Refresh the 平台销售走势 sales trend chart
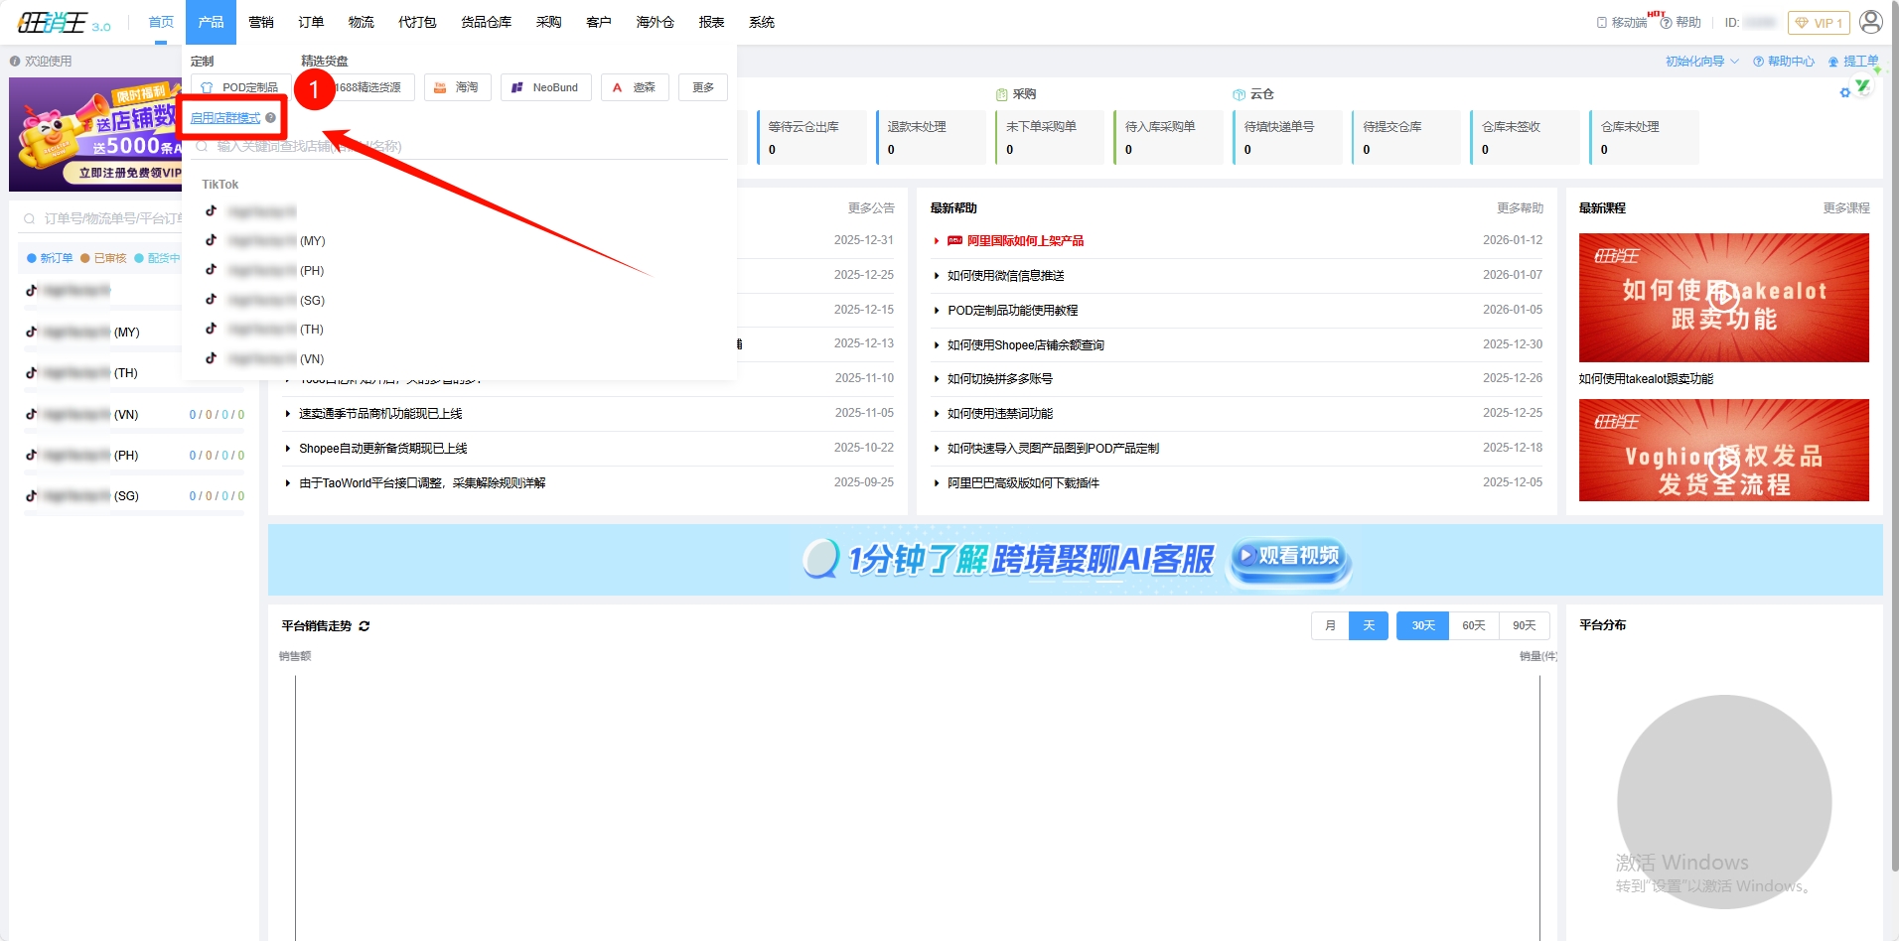The height and width of the screenshot is (941, 1899). point(365,626)
